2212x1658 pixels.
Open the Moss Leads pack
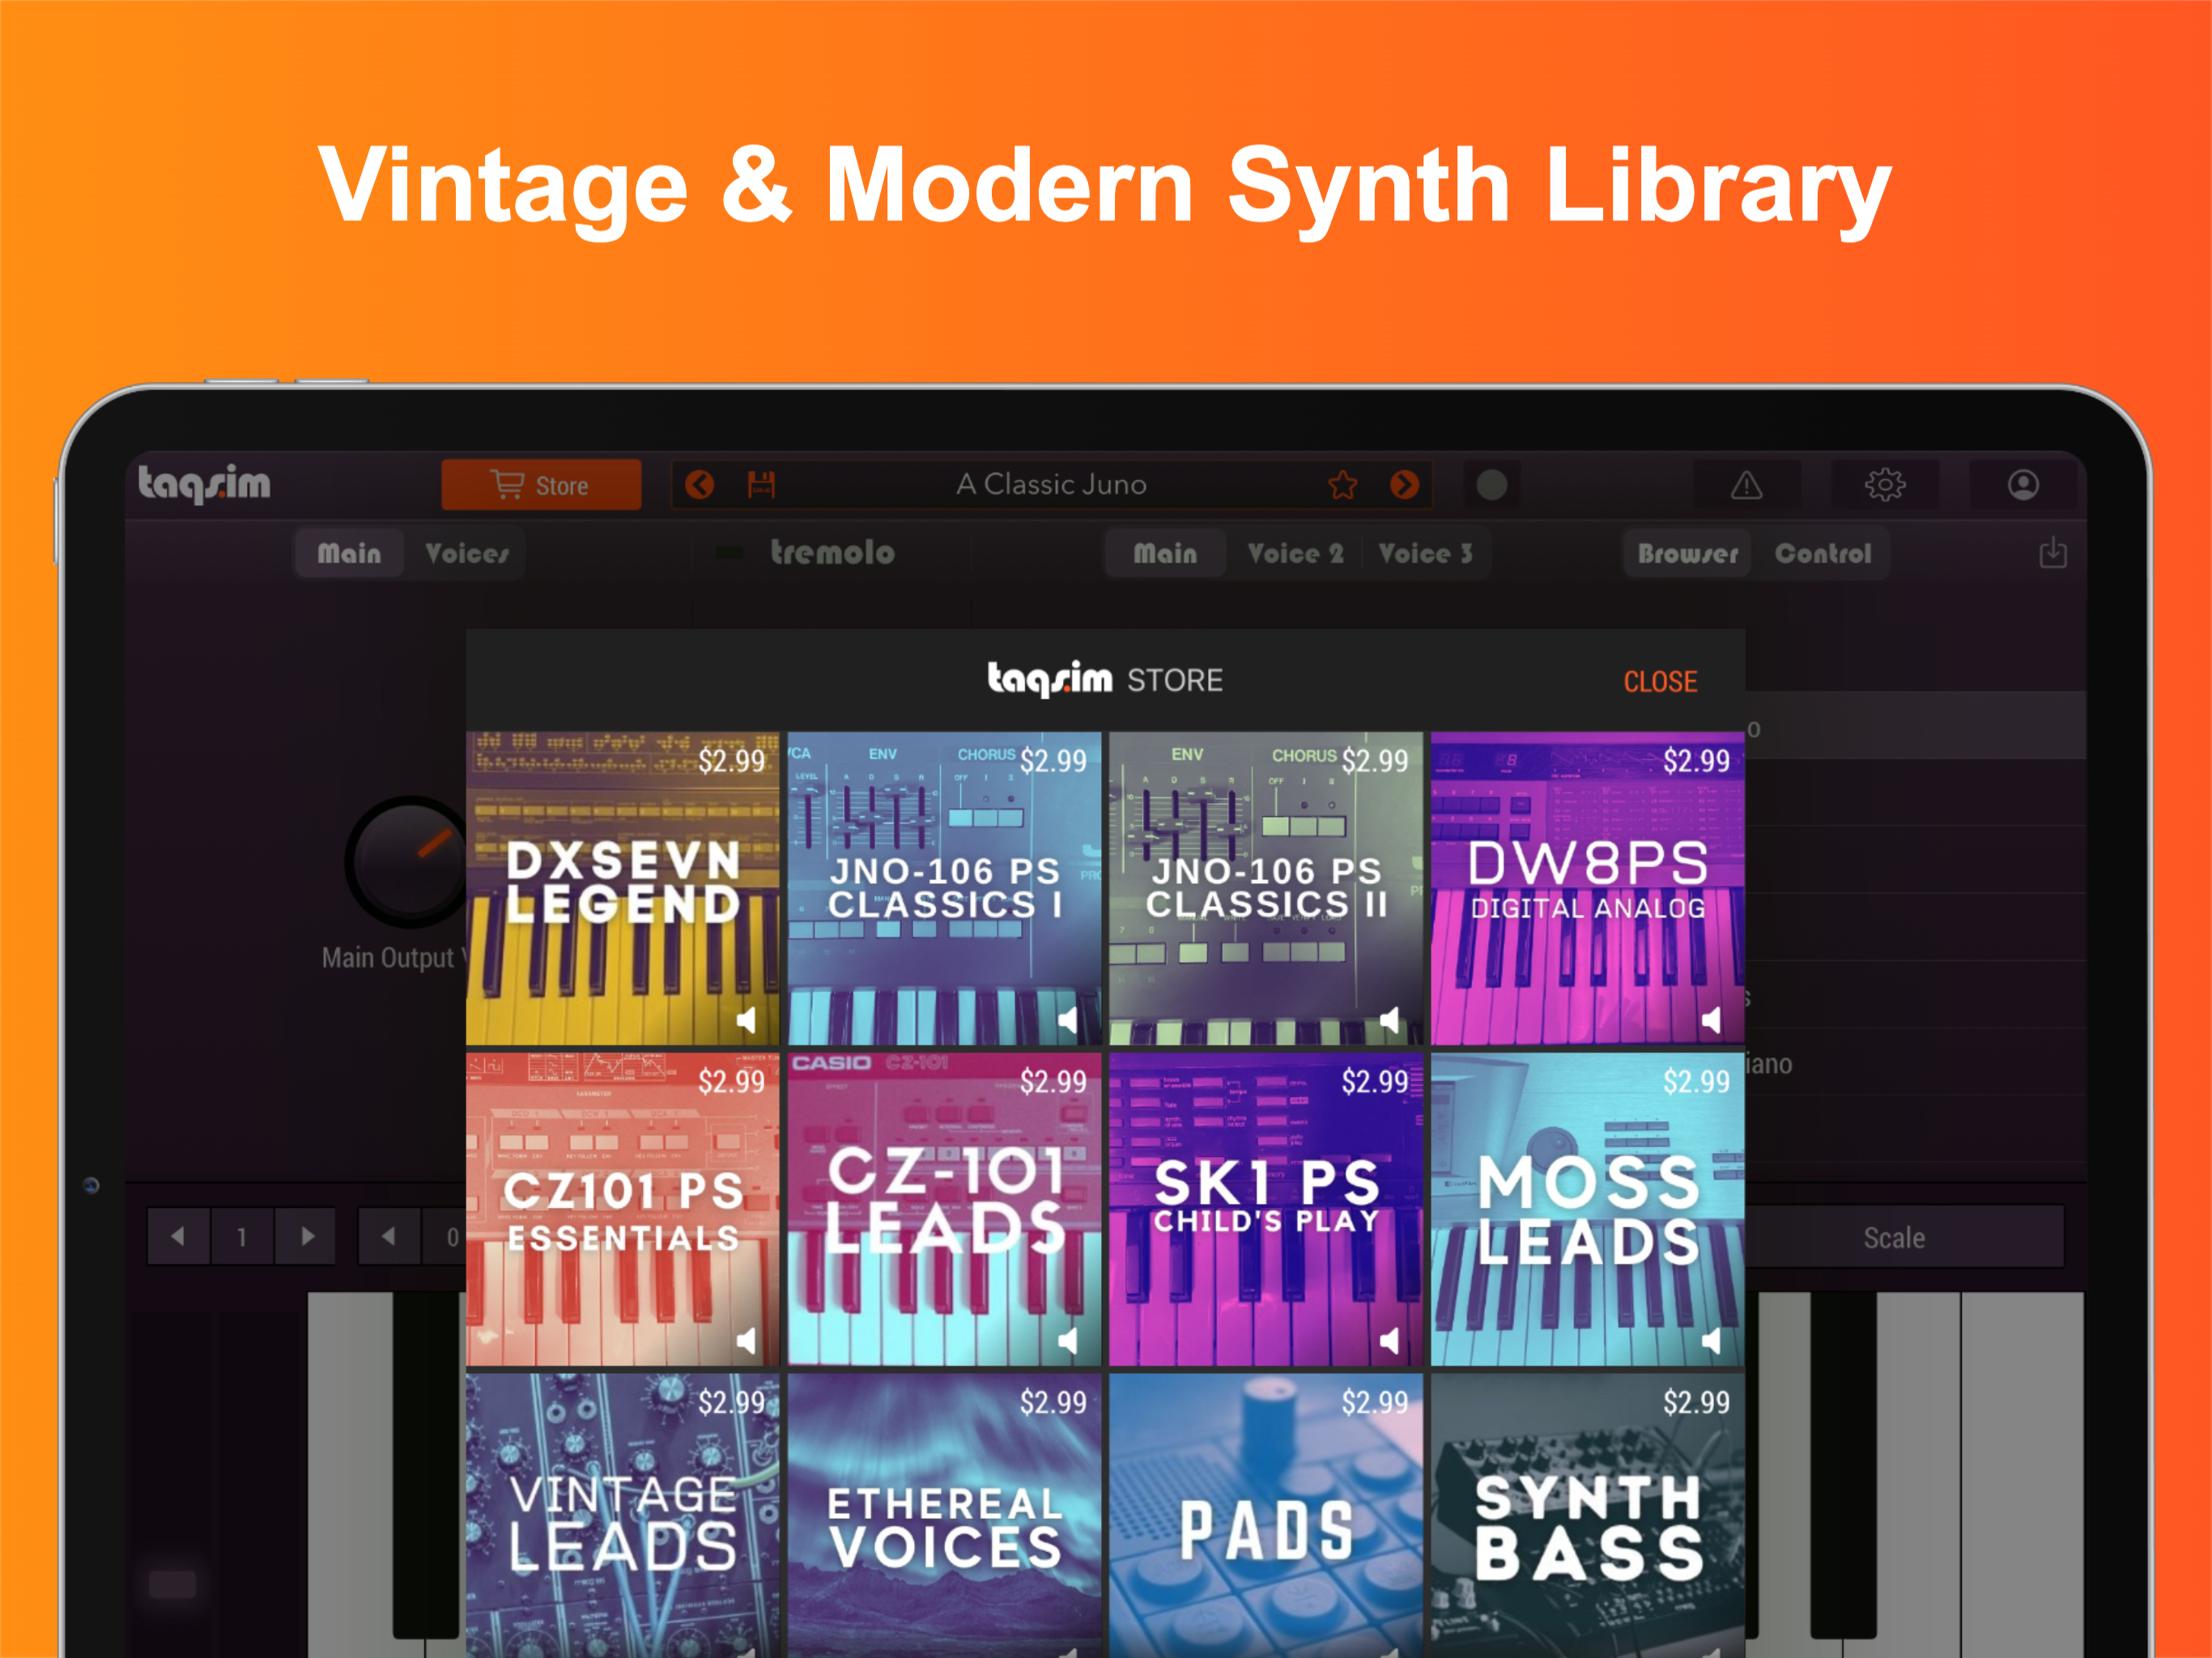click(x=1587, y=1209)
